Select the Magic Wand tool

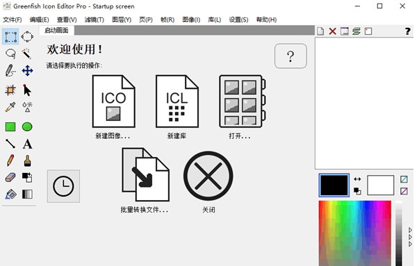pyautogui.click(x=27, y=53)
